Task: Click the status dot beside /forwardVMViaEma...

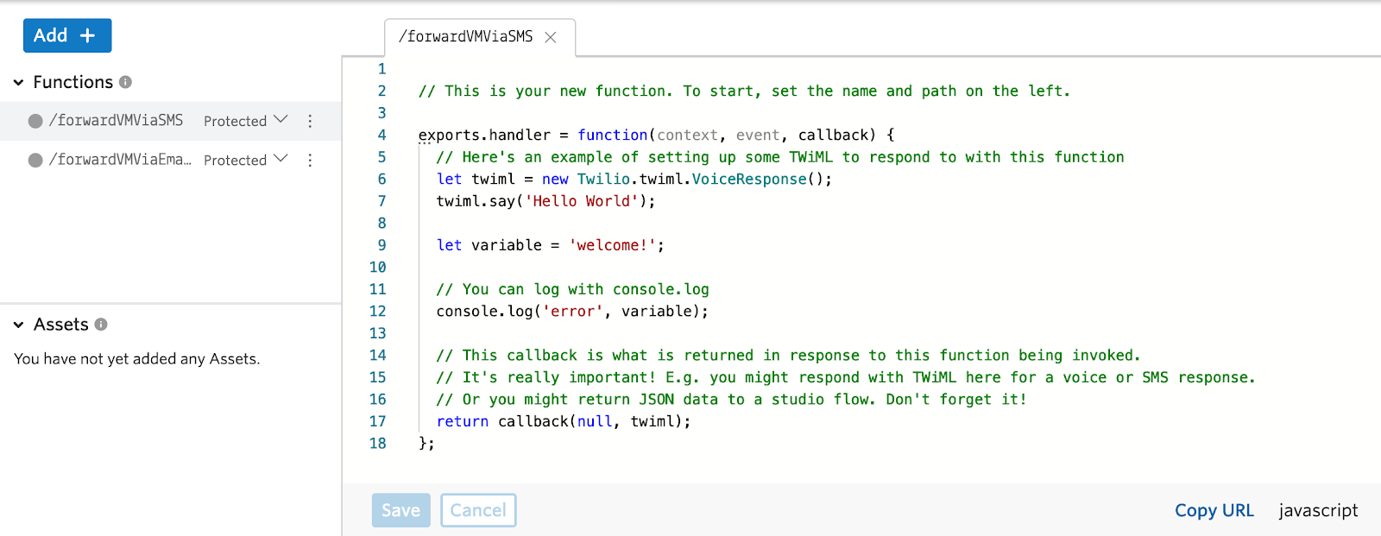Action: click(35, 160)
